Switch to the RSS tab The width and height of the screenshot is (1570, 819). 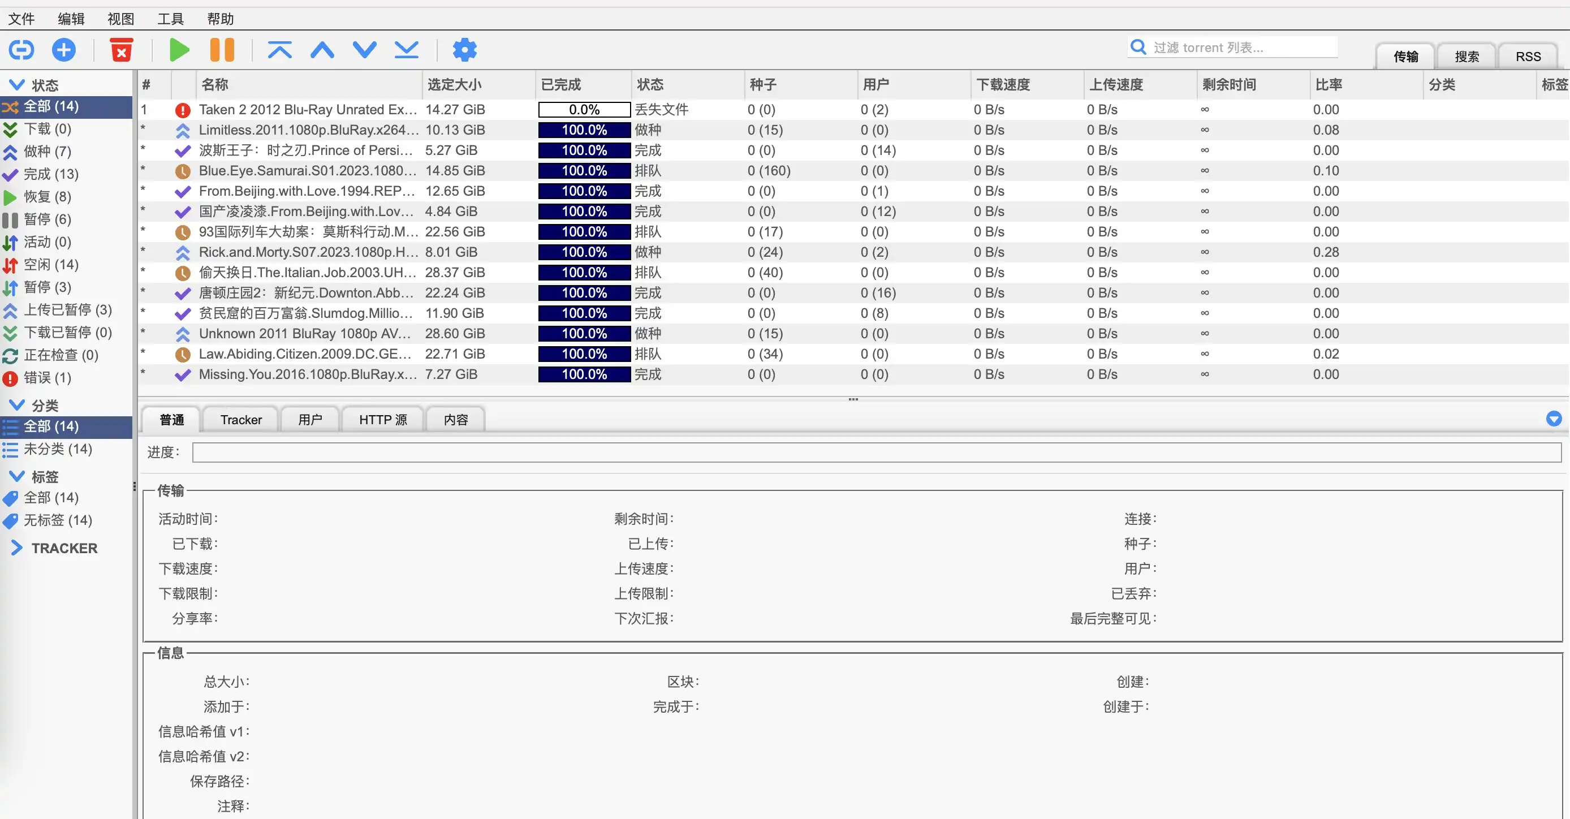[1528, 57]
